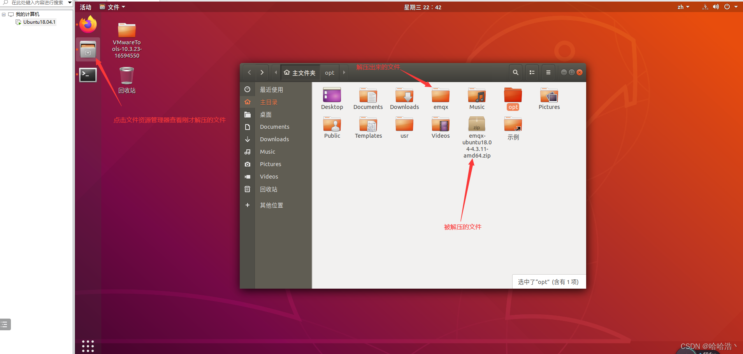The width and height of the screenshot is (743, 354).
Task: Open the zh input source dropdown
Action: point(683,7)
